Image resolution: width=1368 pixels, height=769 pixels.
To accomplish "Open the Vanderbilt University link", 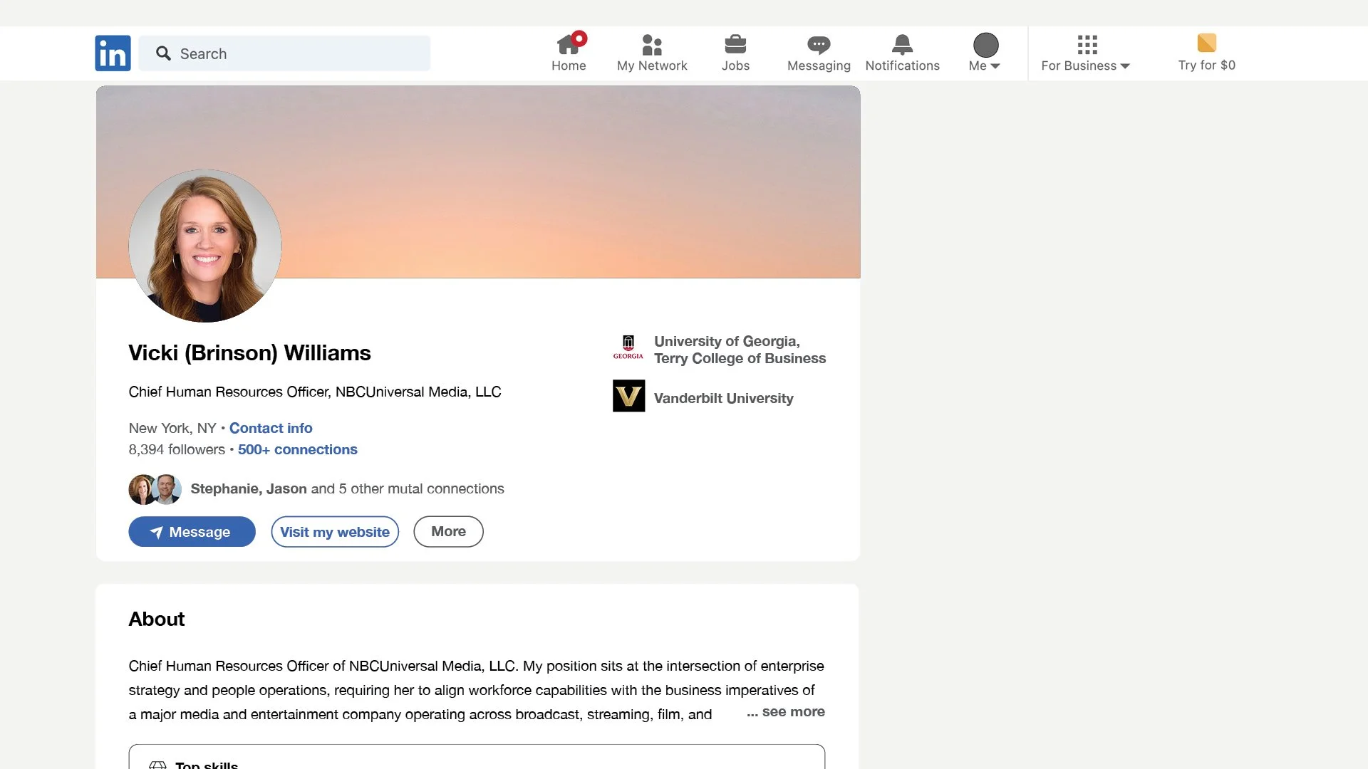I will click(x=723, y=398).
